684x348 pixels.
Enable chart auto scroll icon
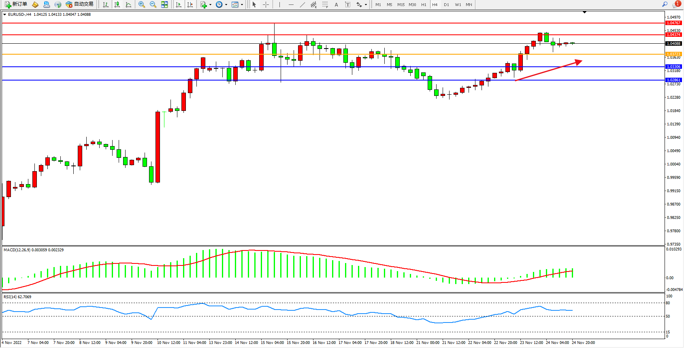click(179, 4)
